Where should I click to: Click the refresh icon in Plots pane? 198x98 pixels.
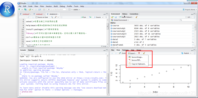point(195,53)
